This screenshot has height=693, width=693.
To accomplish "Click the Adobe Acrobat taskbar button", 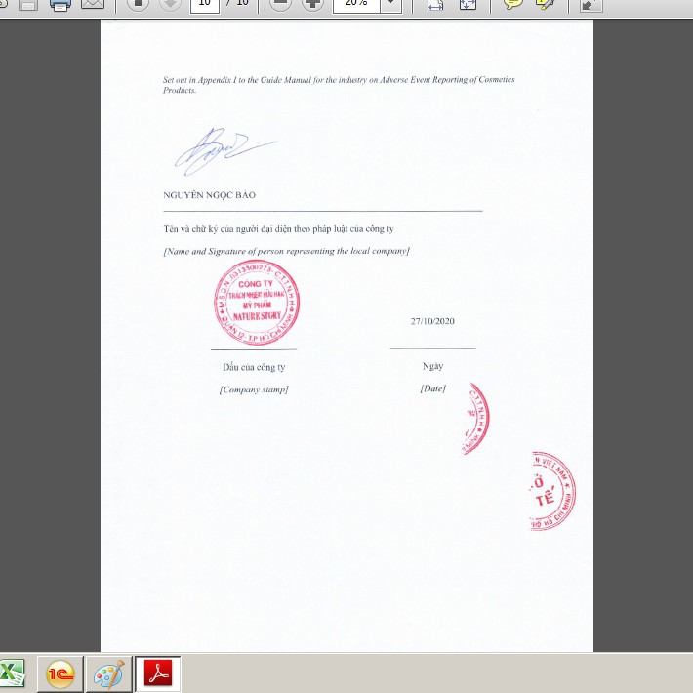I will click(x=157, y=673).
